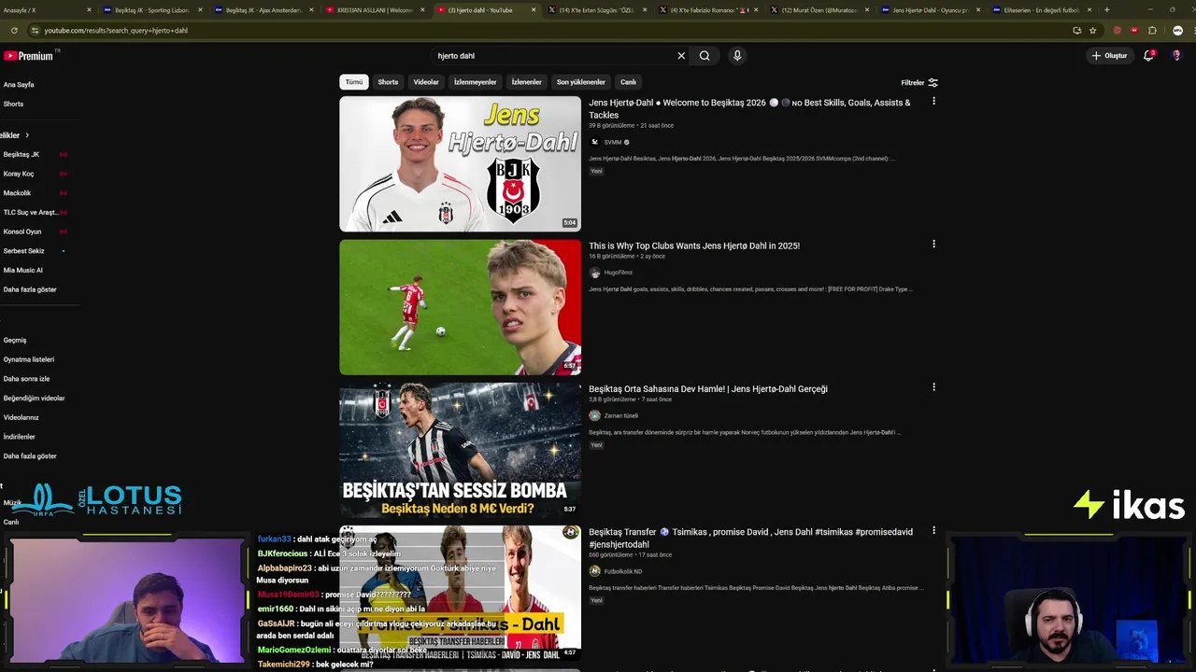Screen dimensions: 1196x672
Task: Click the site info icon in address bar
Action: tap(35, 30)
